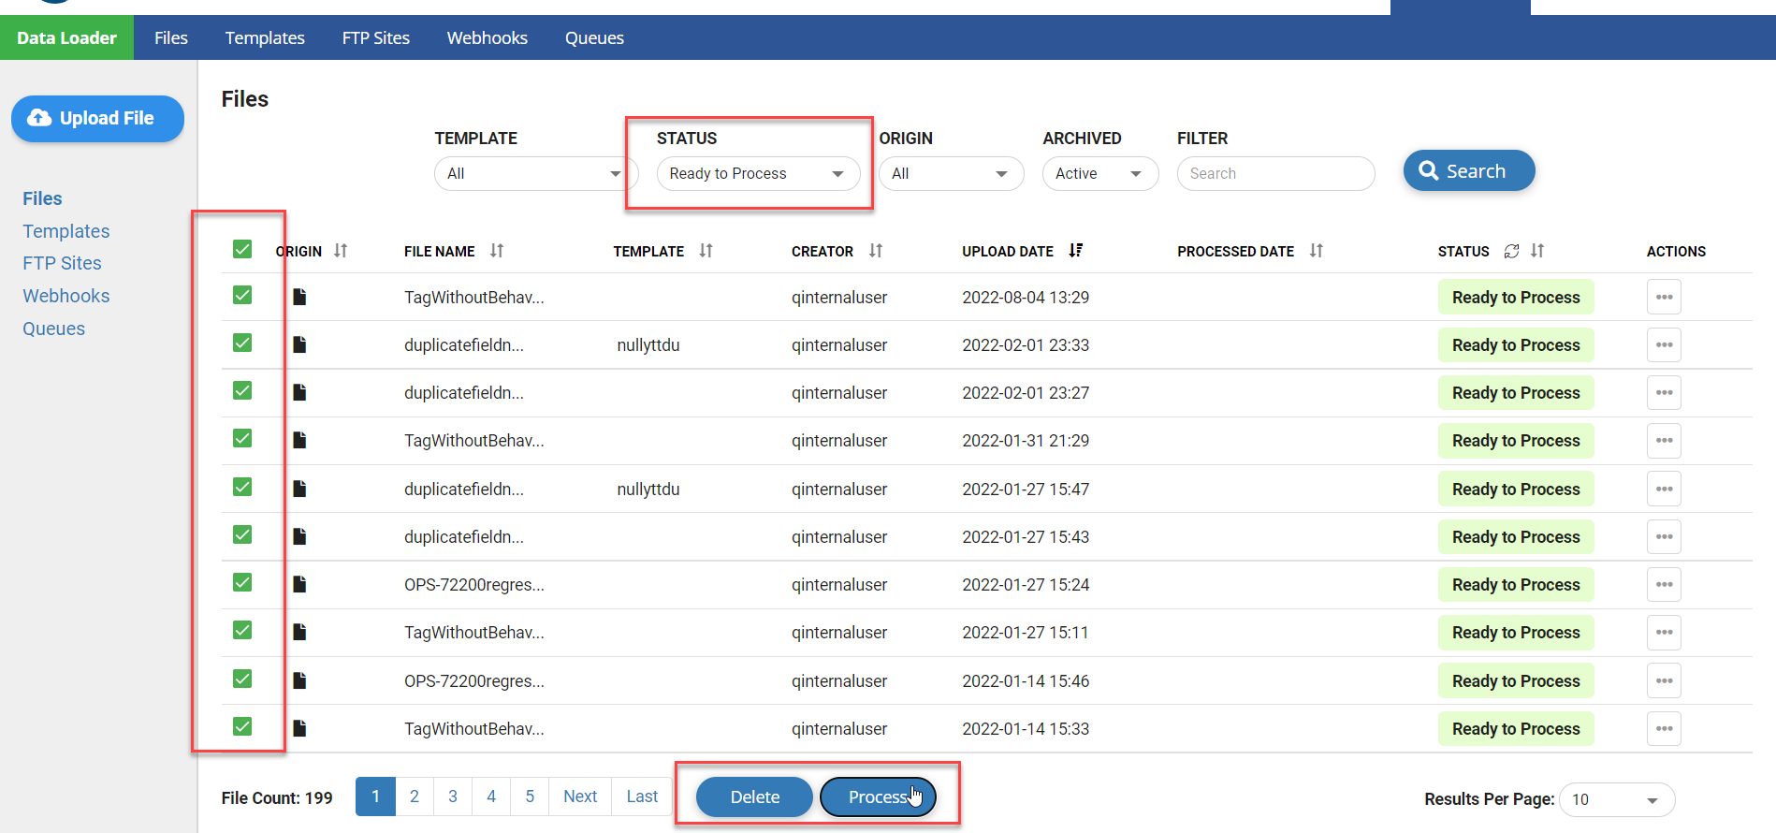Sort by Upload Date column icon

[x=1075, y=251]
